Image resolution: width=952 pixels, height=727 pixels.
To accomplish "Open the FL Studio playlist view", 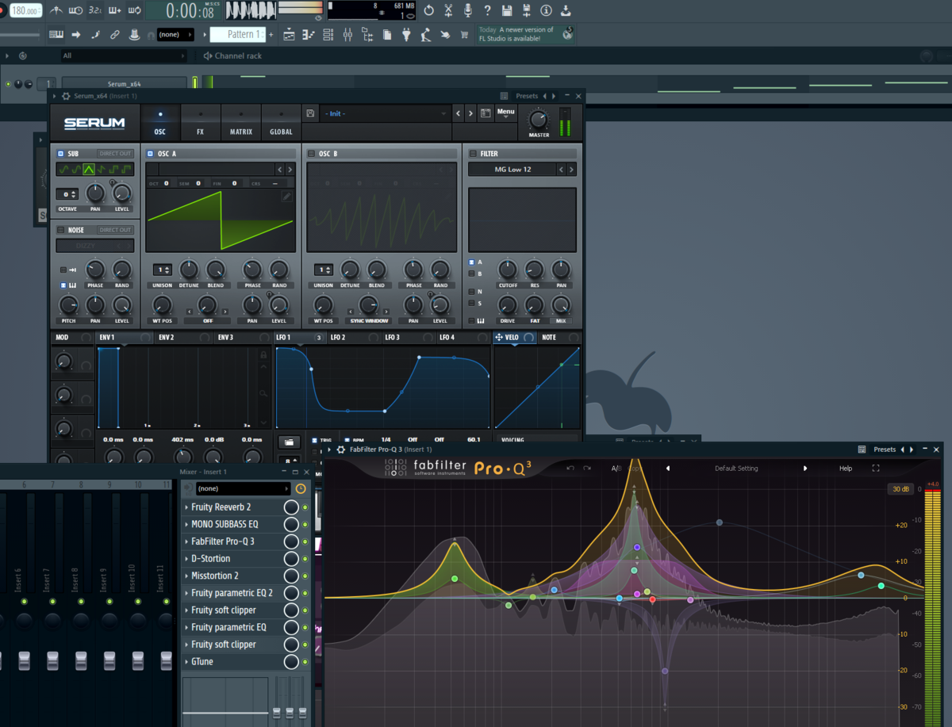I will click(x=289, y=35).
